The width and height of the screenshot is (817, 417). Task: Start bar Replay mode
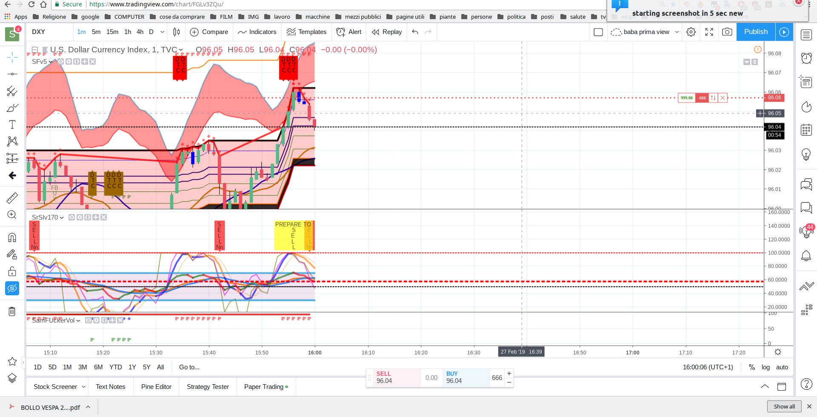(386, 32)
